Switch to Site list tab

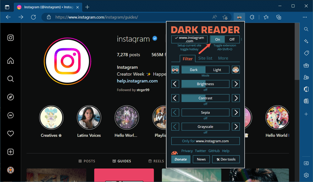205,58
